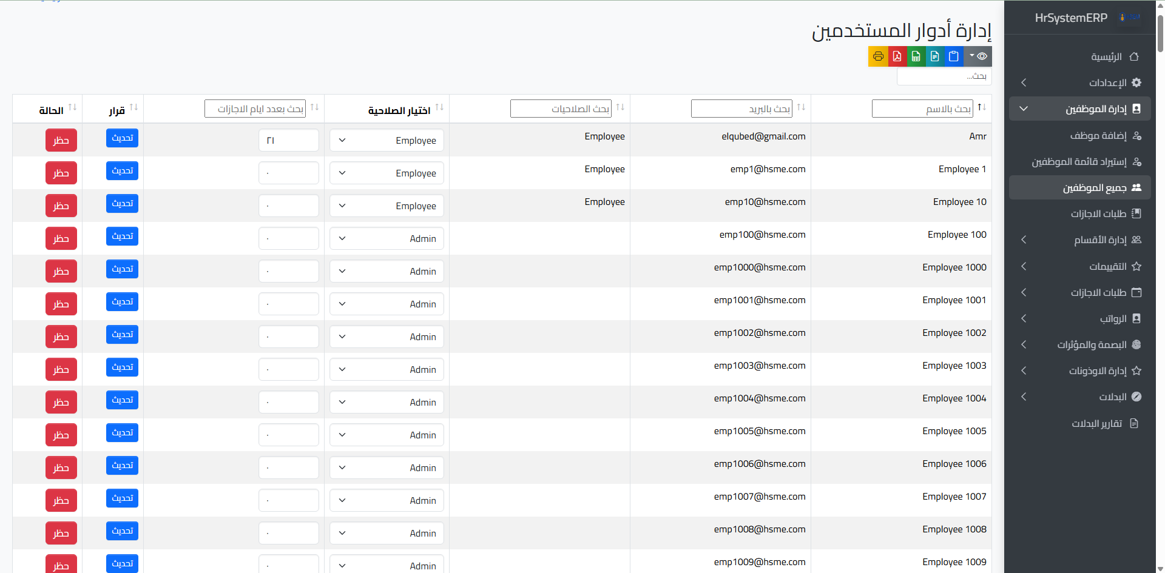The image size is (1165, 573).
Task: Select email emp1004@hsme.com
Action: (760, 398)
